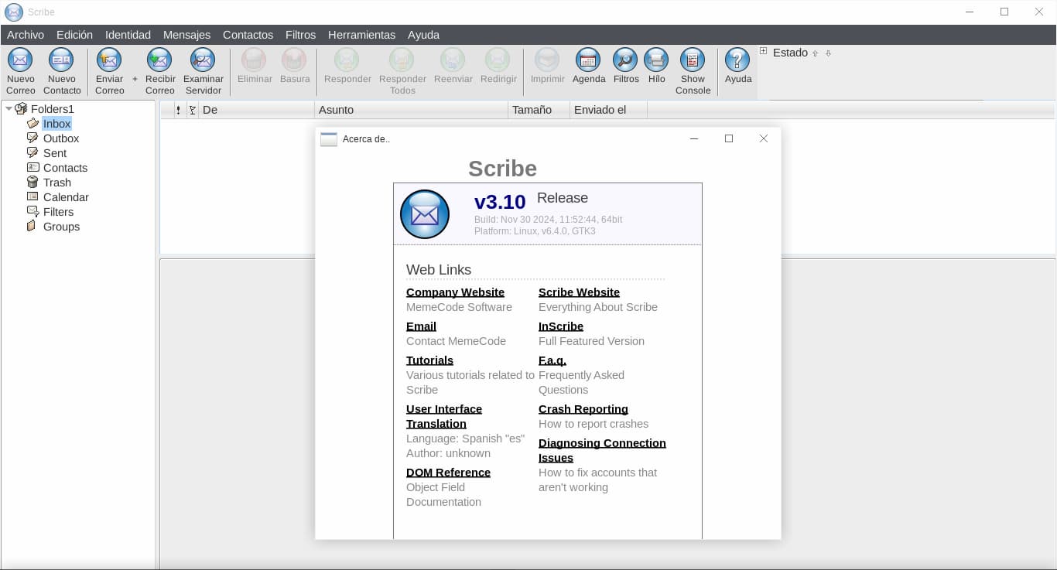Select the Sent folder
Screen dimensions: 1057x570
click(55, 153)
